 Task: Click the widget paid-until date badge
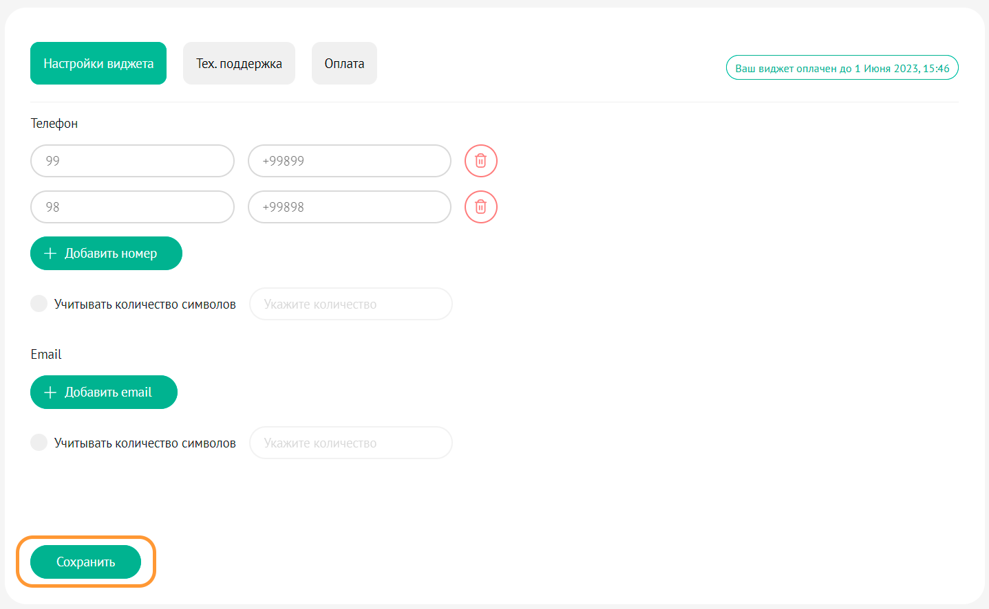[x=842, y=68]
